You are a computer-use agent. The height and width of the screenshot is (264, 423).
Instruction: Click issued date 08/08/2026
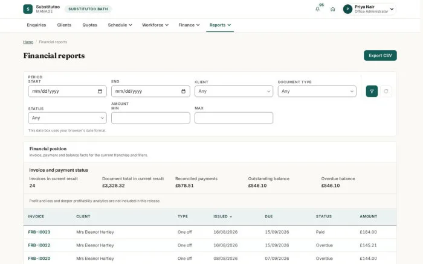click(225, 259)
